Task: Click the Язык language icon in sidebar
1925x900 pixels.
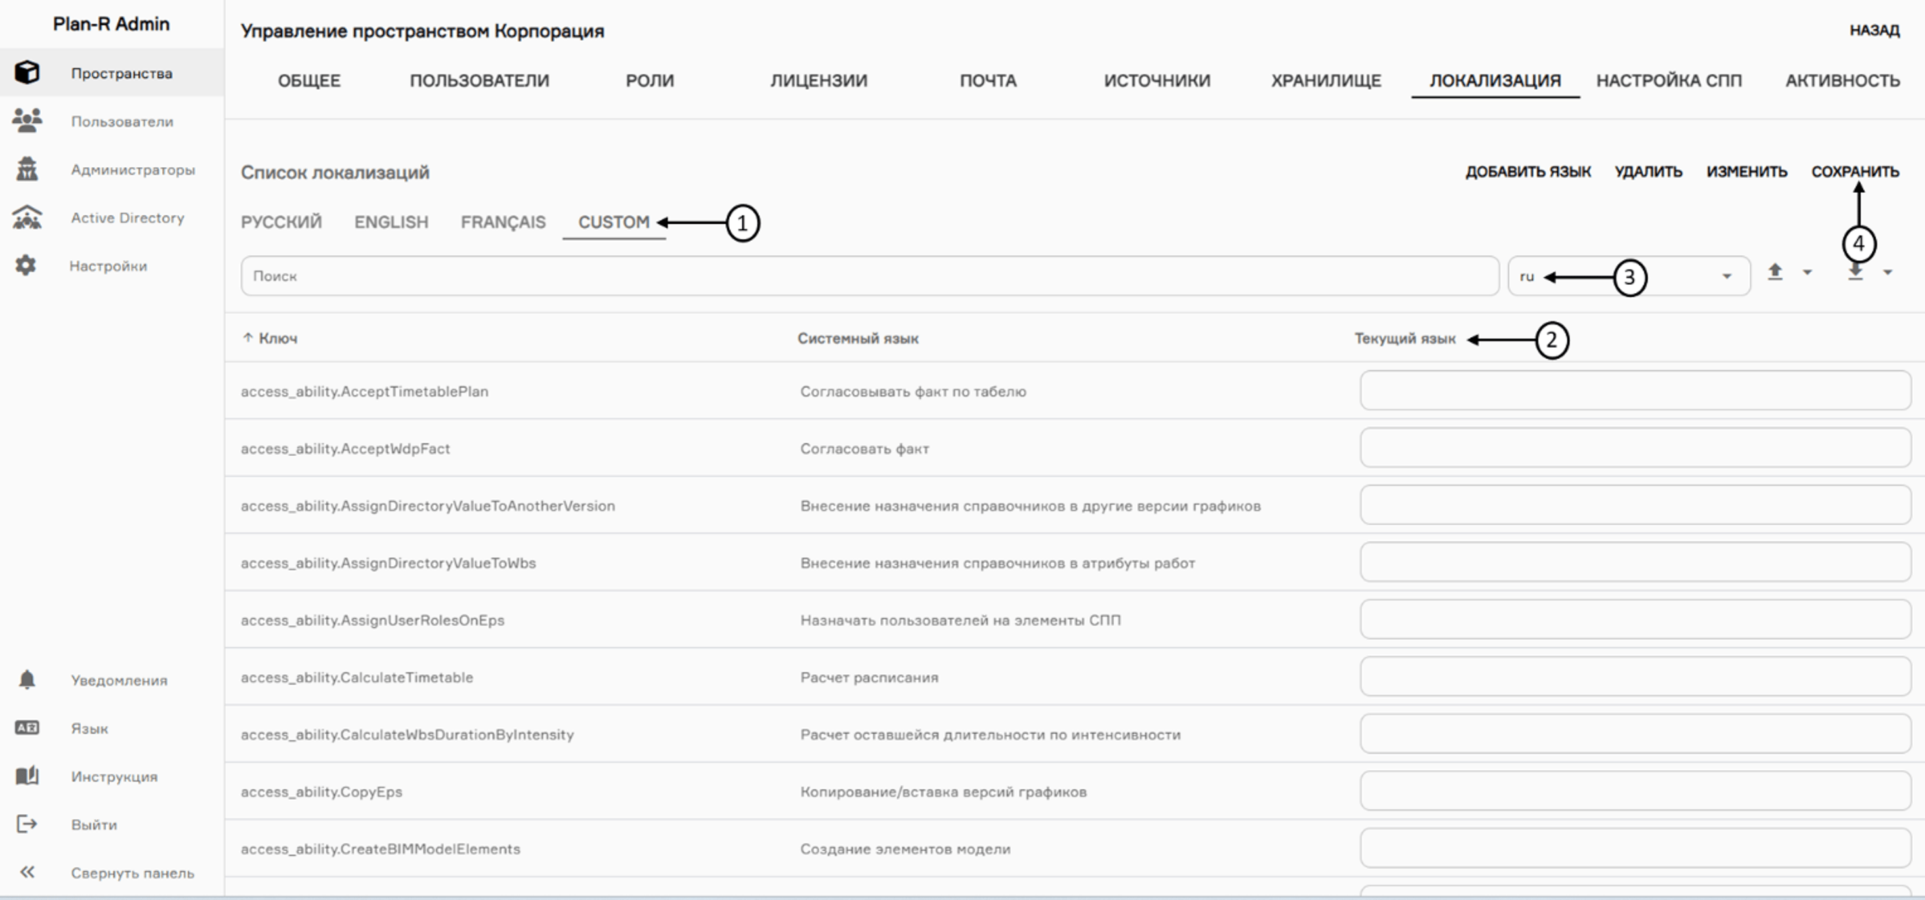Action: tap(27, 728)
